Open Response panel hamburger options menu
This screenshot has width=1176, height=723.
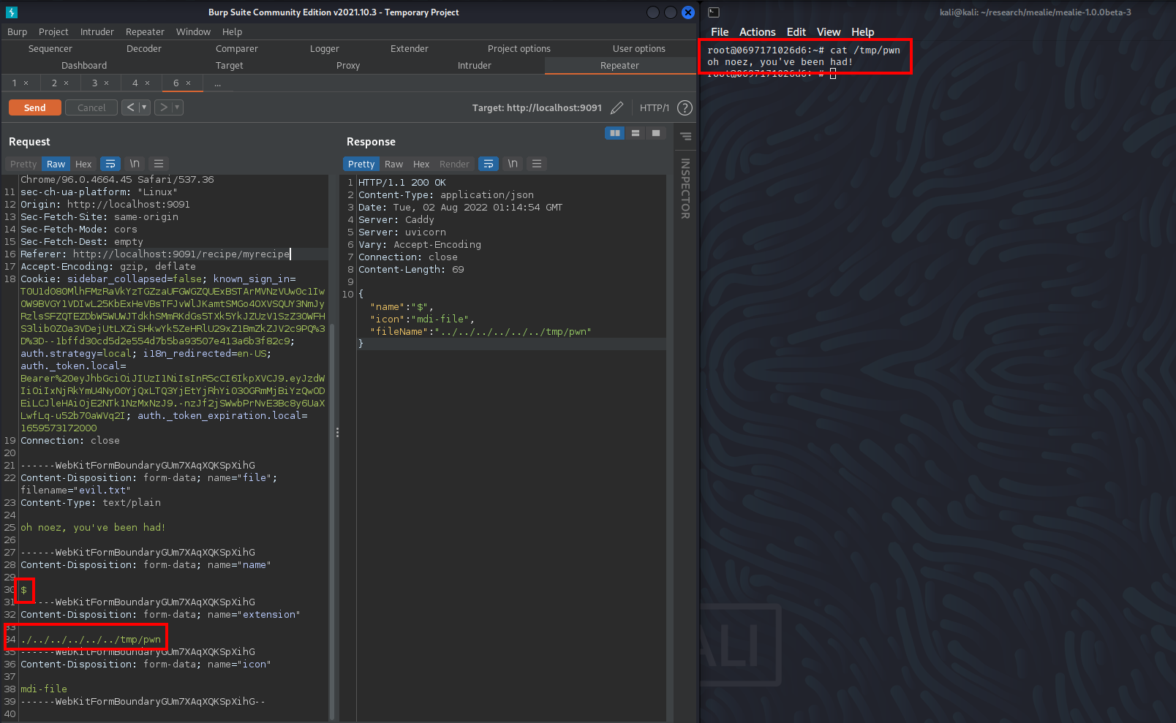coord(537,164)
